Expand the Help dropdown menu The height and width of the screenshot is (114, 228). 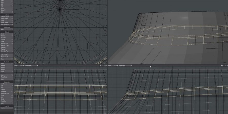(7, 6)
